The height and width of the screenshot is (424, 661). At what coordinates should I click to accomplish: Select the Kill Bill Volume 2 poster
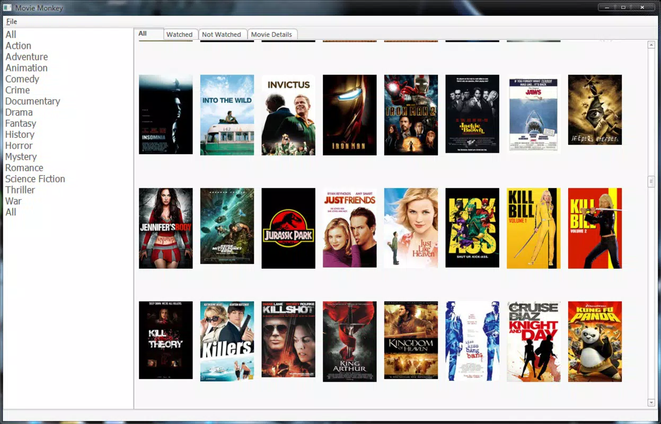click(x=595, y=228)
